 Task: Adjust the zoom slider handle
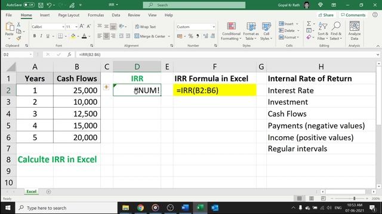point(354,199)
